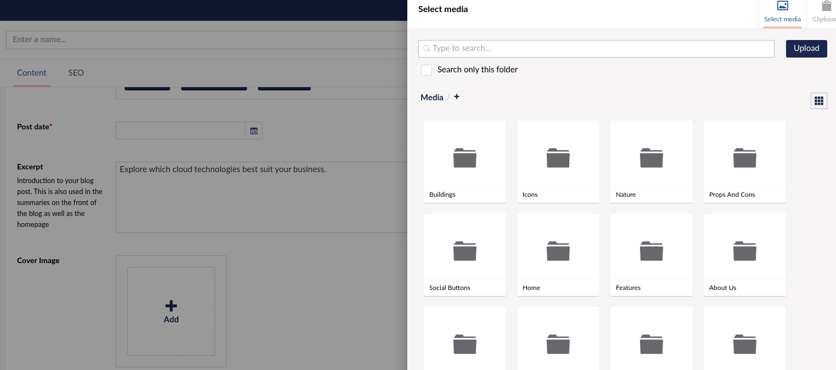Image resolution: width=836 pixels, height=370 pixels.
Task: Click the Media breadcrumb link
Action: 431,98
